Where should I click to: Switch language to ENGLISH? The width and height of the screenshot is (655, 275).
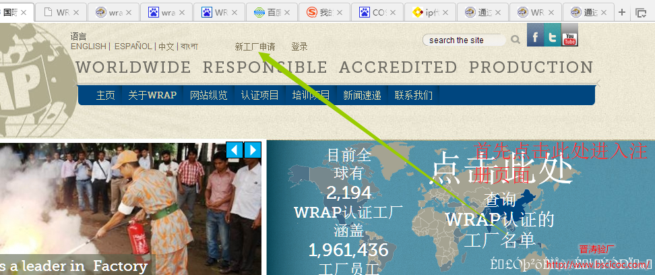pos(88,47)
